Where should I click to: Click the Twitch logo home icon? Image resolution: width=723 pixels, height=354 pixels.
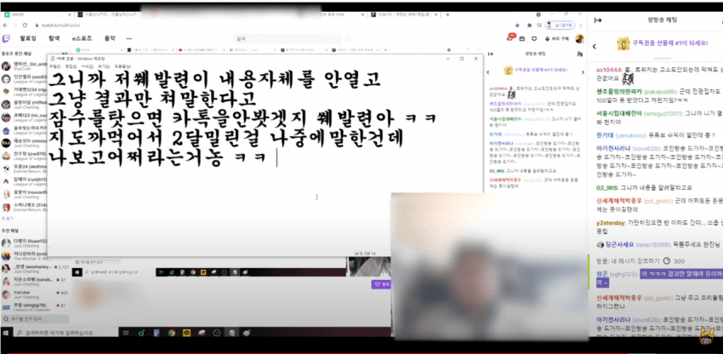6,39
